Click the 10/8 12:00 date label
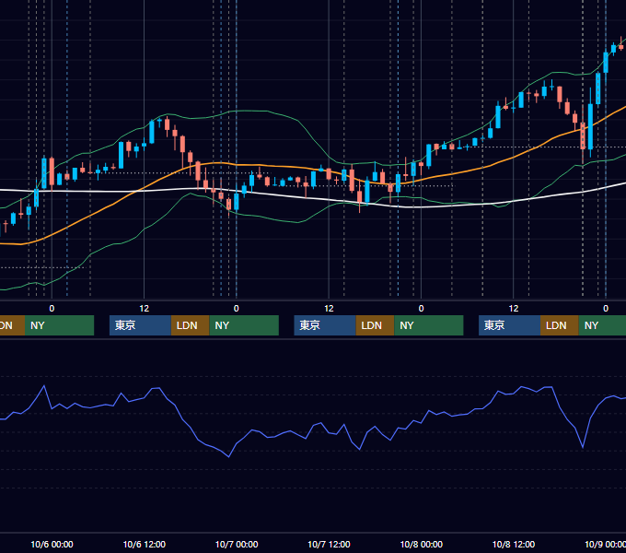Viewport: 626px width, 553px height. (514, 544)
